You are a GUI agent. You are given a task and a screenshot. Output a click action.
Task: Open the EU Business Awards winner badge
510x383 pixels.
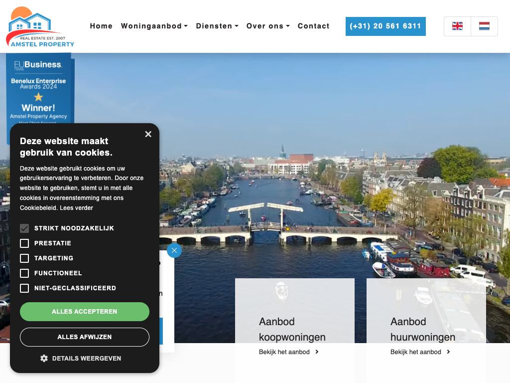[39, 90]
